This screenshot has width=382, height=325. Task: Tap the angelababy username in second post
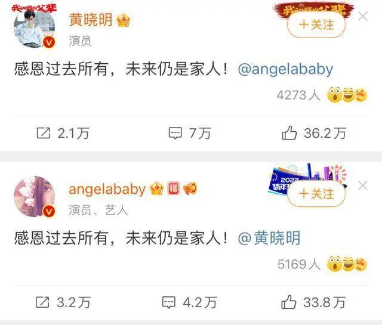click(107, 189)
